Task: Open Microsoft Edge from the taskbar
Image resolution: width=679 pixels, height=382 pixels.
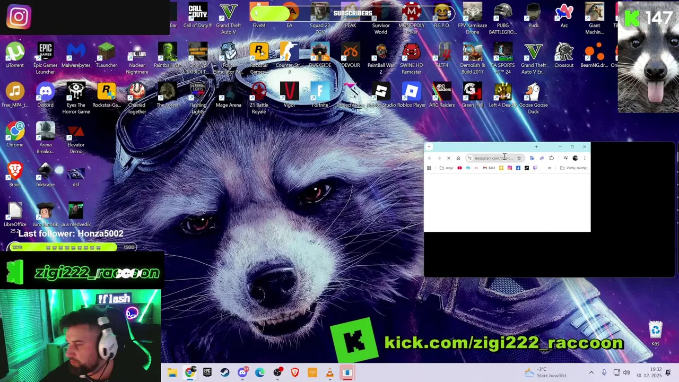Action: [x=260, y=372]
